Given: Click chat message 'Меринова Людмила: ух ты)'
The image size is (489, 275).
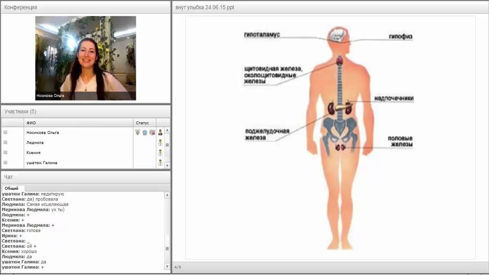Looking at the screenshot, I should [33, 210].
